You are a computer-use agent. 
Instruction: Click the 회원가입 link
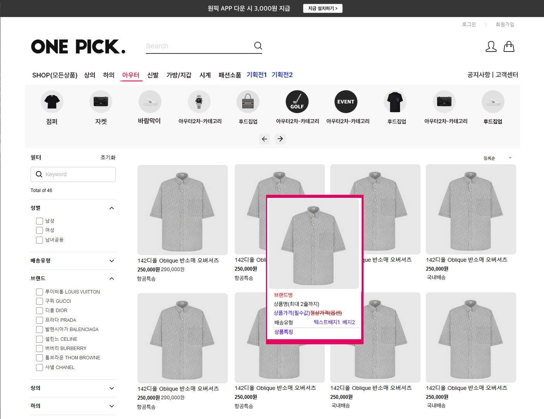505,24
